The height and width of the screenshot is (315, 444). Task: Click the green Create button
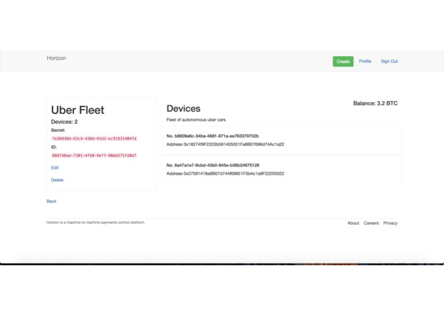(x=343, y=61)
